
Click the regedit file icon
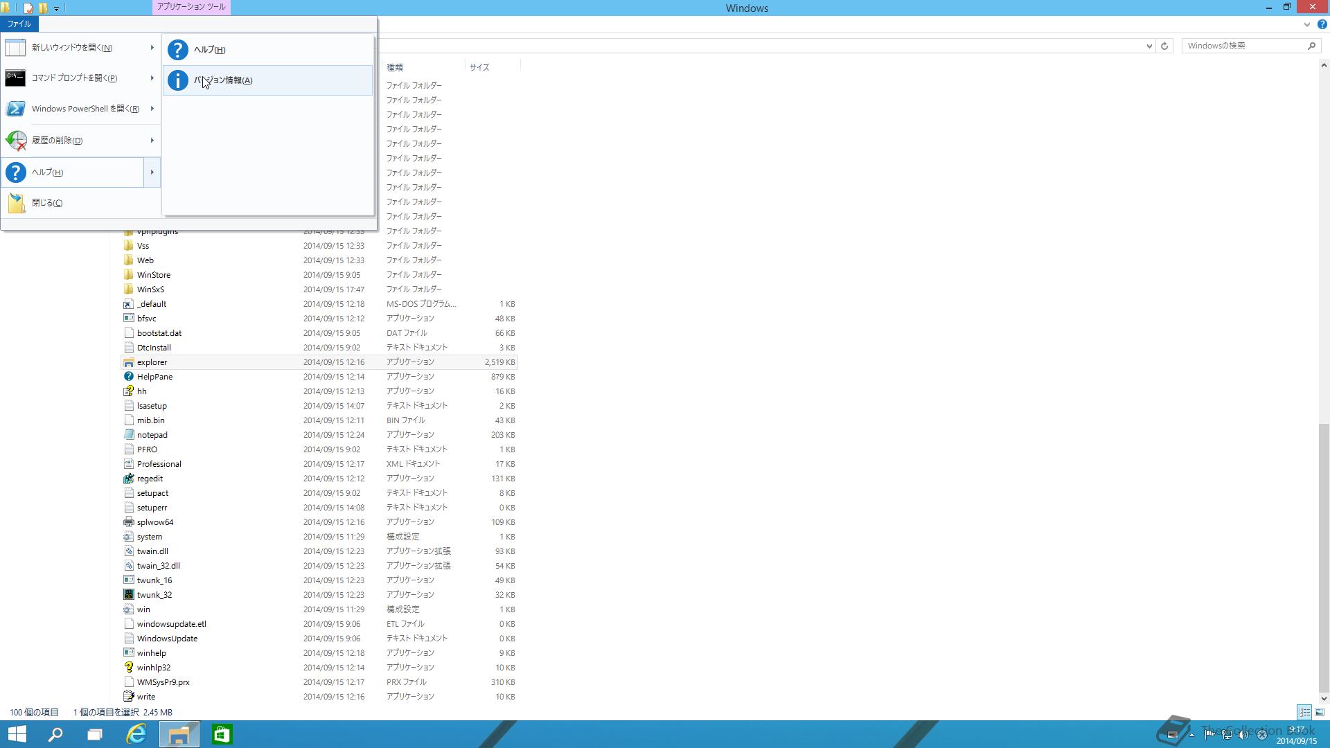128,479
